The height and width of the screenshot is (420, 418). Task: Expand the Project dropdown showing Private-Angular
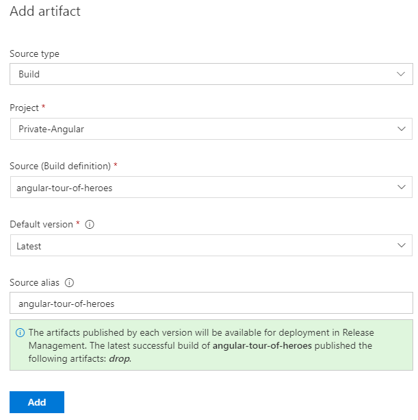(205, 129)
